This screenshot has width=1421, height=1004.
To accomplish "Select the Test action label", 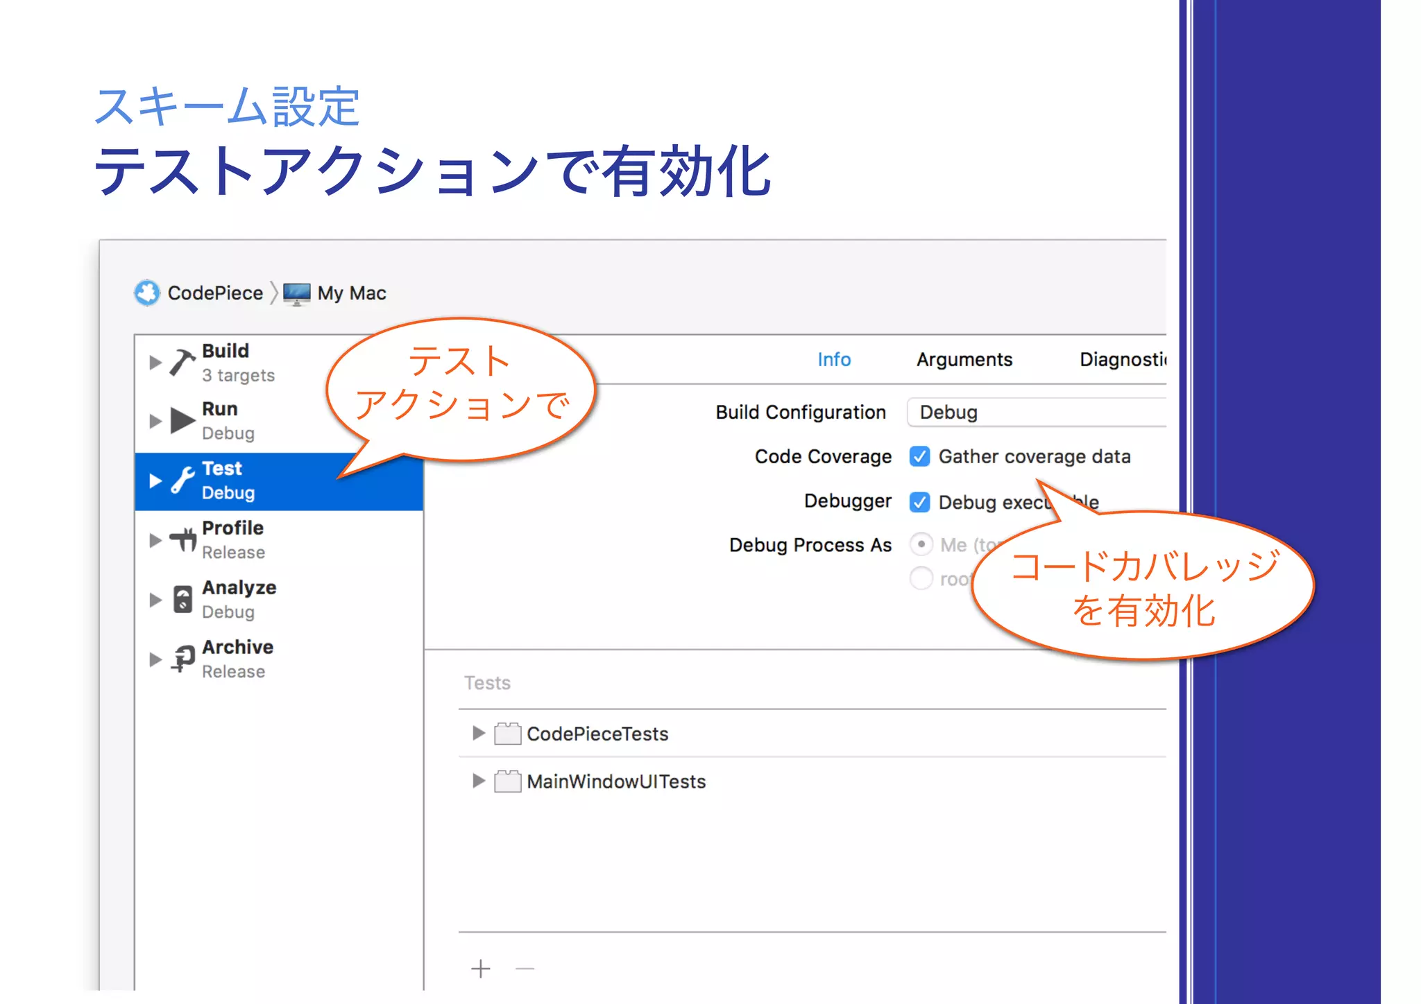I will pyautogui.click(x=222, y=469).
